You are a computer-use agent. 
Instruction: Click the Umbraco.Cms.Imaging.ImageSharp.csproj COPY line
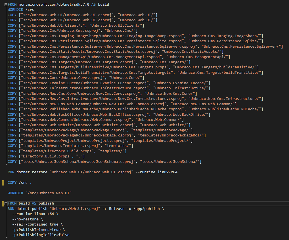(135, 36)
